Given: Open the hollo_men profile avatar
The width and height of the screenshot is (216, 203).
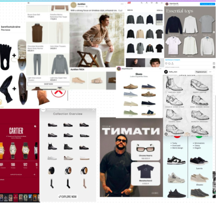Looking at the screenshot, I should [x=166, y=72].
